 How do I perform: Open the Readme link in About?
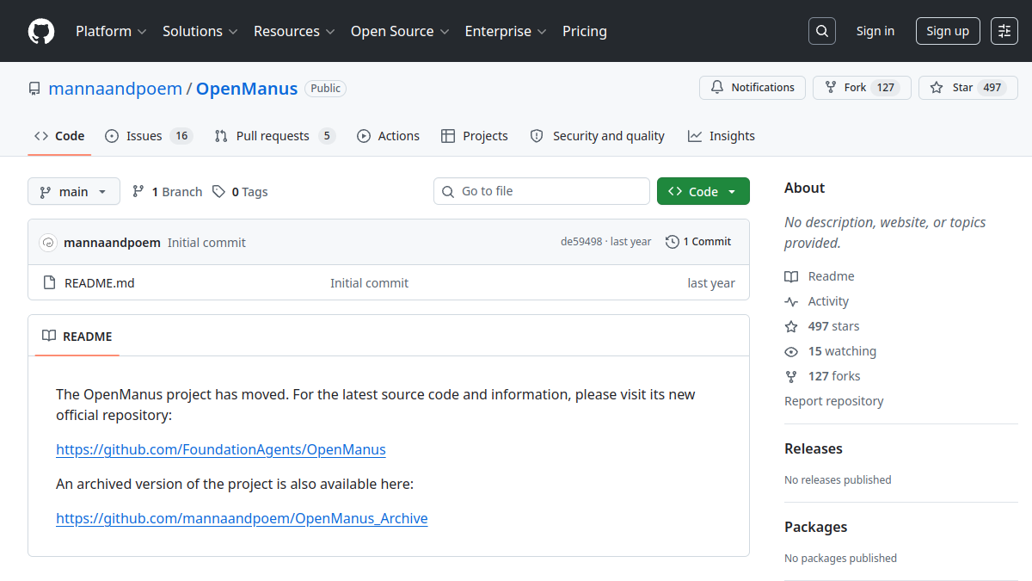pyautogui.click(x=820, y=276)
